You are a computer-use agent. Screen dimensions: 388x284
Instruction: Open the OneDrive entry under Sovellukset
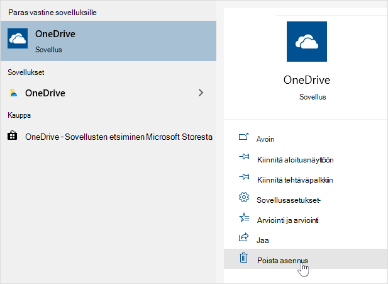tap(108, 93)
